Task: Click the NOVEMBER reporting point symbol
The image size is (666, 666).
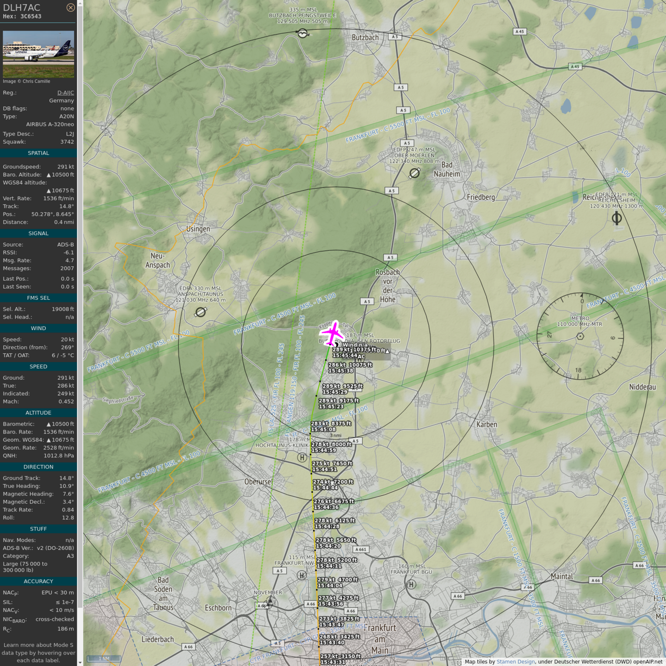Action: [x=270, y=602]
